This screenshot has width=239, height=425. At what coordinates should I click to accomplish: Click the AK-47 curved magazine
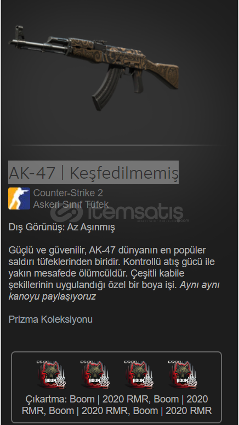[105, 88]
